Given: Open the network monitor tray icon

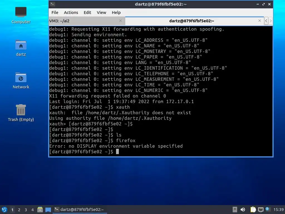Looking at the screenshot, I should coord(261,210).
